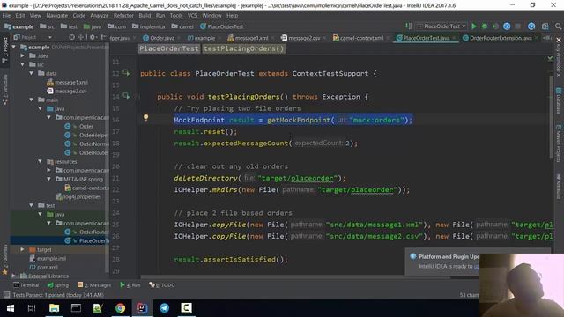Click the yellow intention light bulb
The height and width of the screenshot is (317, 564).
click(x=145, y=117)
